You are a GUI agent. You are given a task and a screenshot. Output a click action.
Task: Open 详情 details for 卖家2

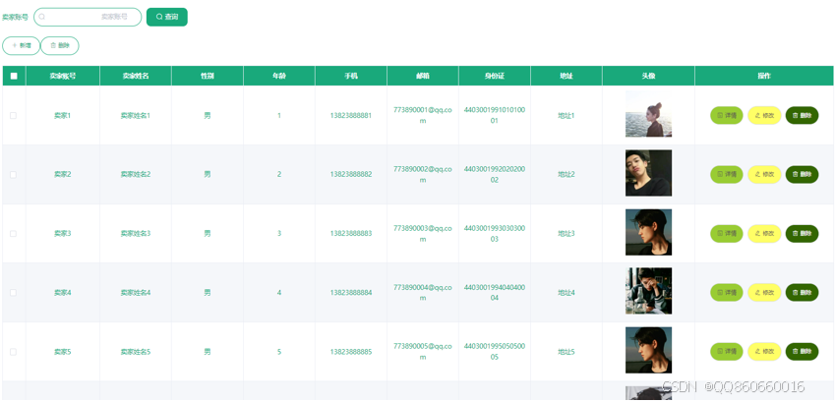(x=727, y=174)
